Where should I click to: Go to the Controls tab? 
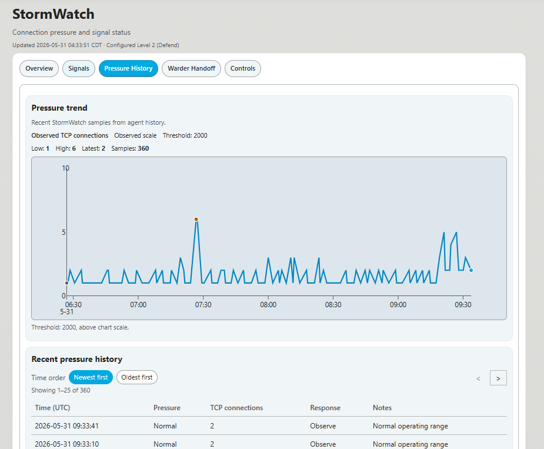coord(243,68)
